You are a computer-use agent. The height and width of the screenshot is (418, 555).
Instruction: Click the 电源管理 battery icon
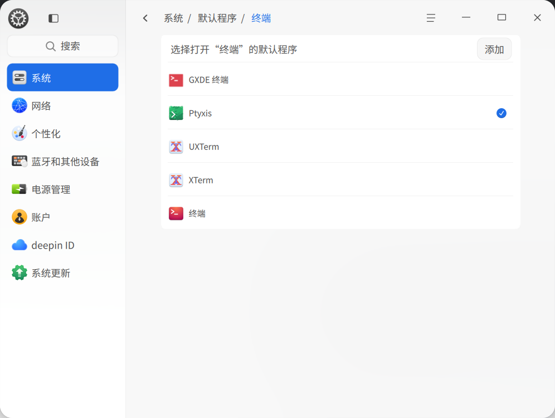click(x=19, y=189)
